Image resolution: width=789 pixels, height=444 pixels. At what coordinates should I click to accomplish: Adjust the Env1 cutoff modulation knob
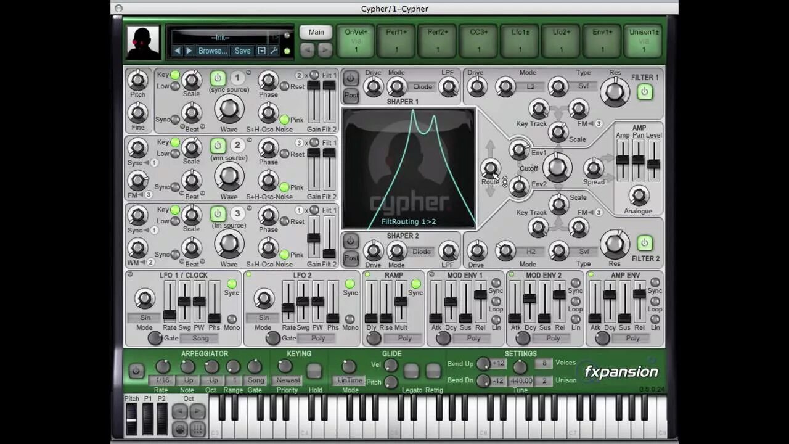[x=519, y=149]
